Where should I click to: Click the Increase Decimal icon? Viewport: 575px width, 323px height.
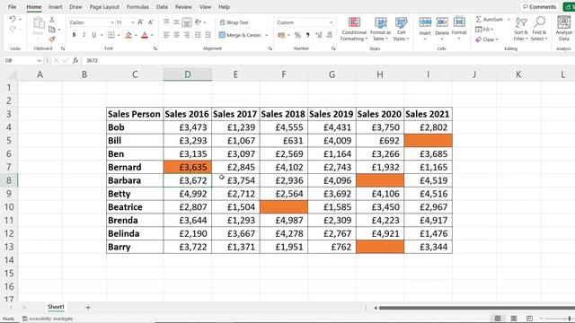tap(318, 35)
